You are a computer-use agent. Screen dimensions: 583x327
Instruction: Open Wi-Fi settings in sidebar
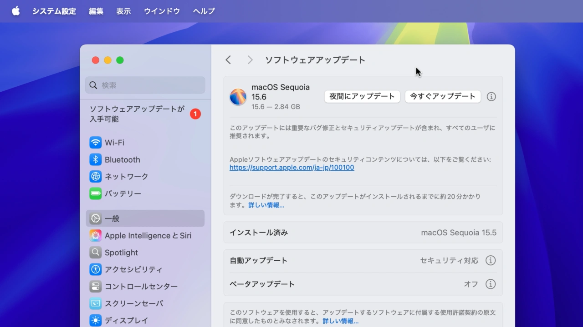(x=114, y=143)
